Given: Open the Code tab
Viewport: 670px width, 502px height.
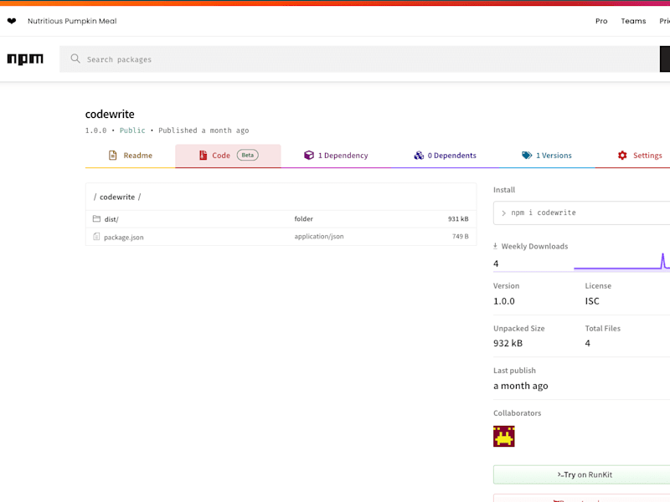Looking at the screenshot, I should coord(228,156).
